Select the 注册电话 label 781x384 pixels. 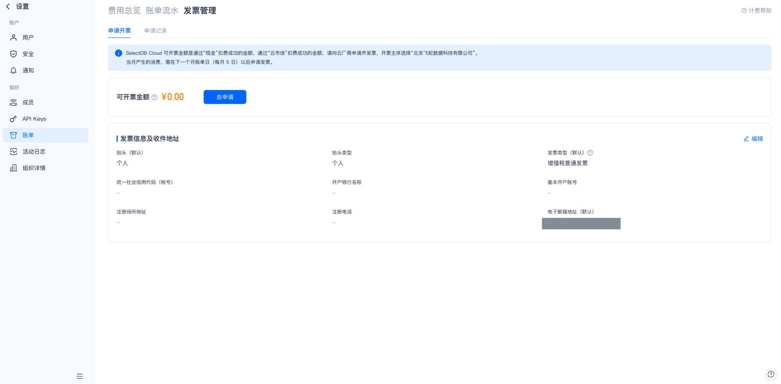pyautogui.click(x=342, y=212)
